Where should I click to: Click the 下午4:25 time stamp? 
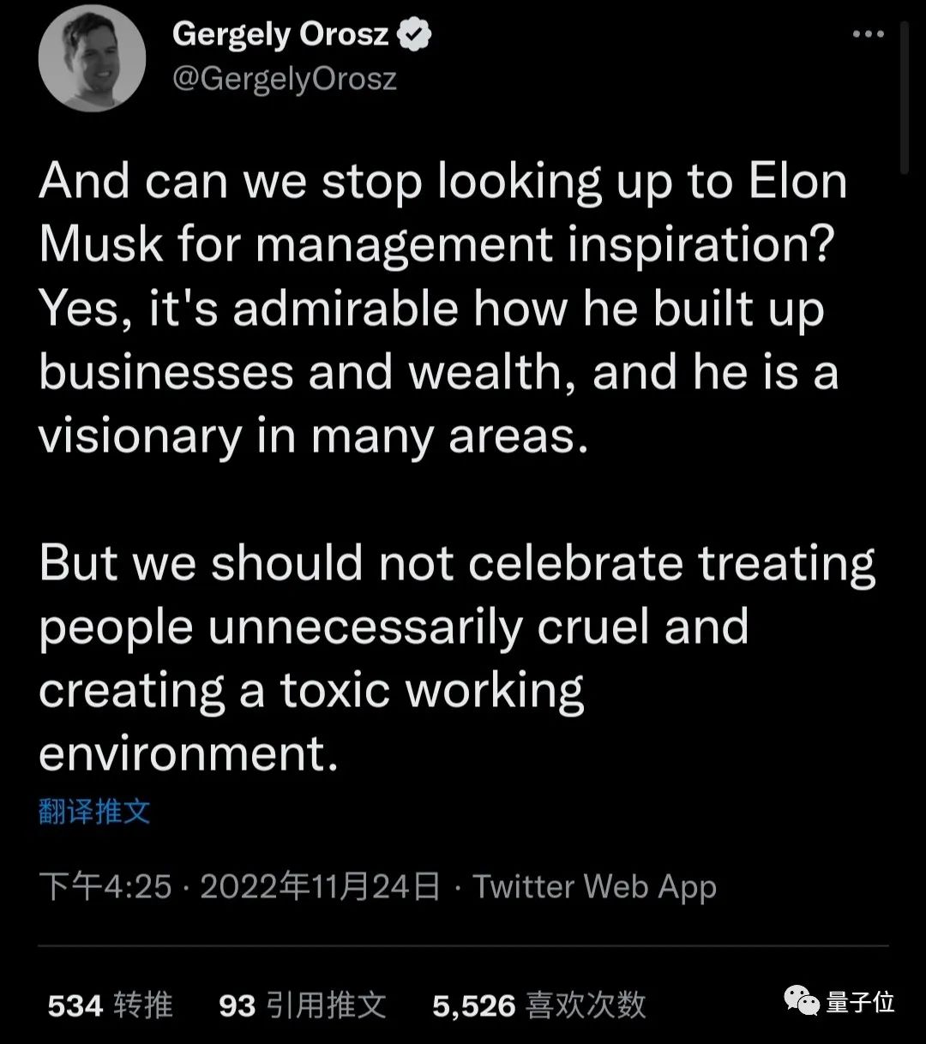point(105,886)
